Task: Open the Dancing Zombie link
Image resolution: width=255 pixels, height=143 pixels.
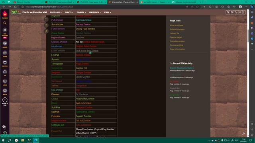Action: point(84,20)
